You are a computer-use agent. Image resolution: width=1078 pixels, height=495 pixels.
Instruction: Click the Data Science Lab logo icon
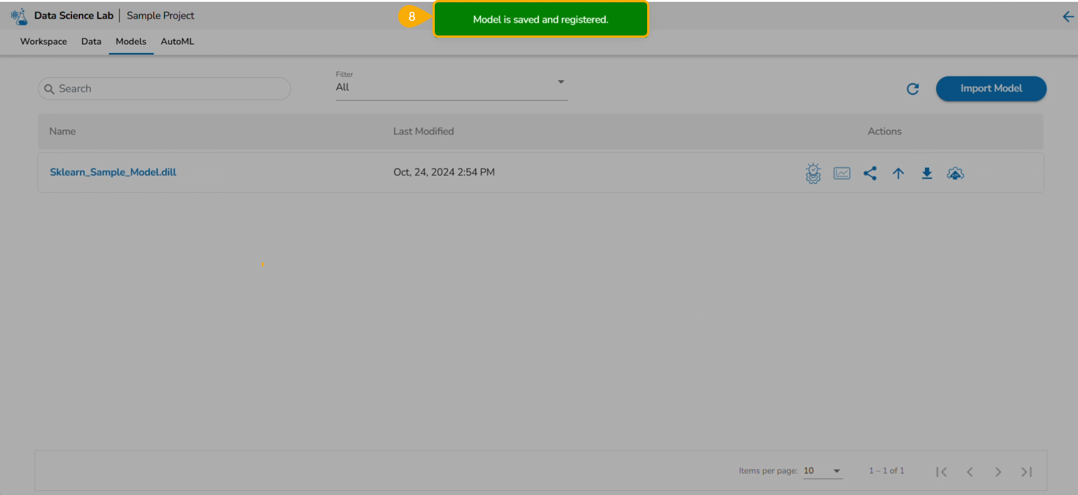[x=19, y=16]
